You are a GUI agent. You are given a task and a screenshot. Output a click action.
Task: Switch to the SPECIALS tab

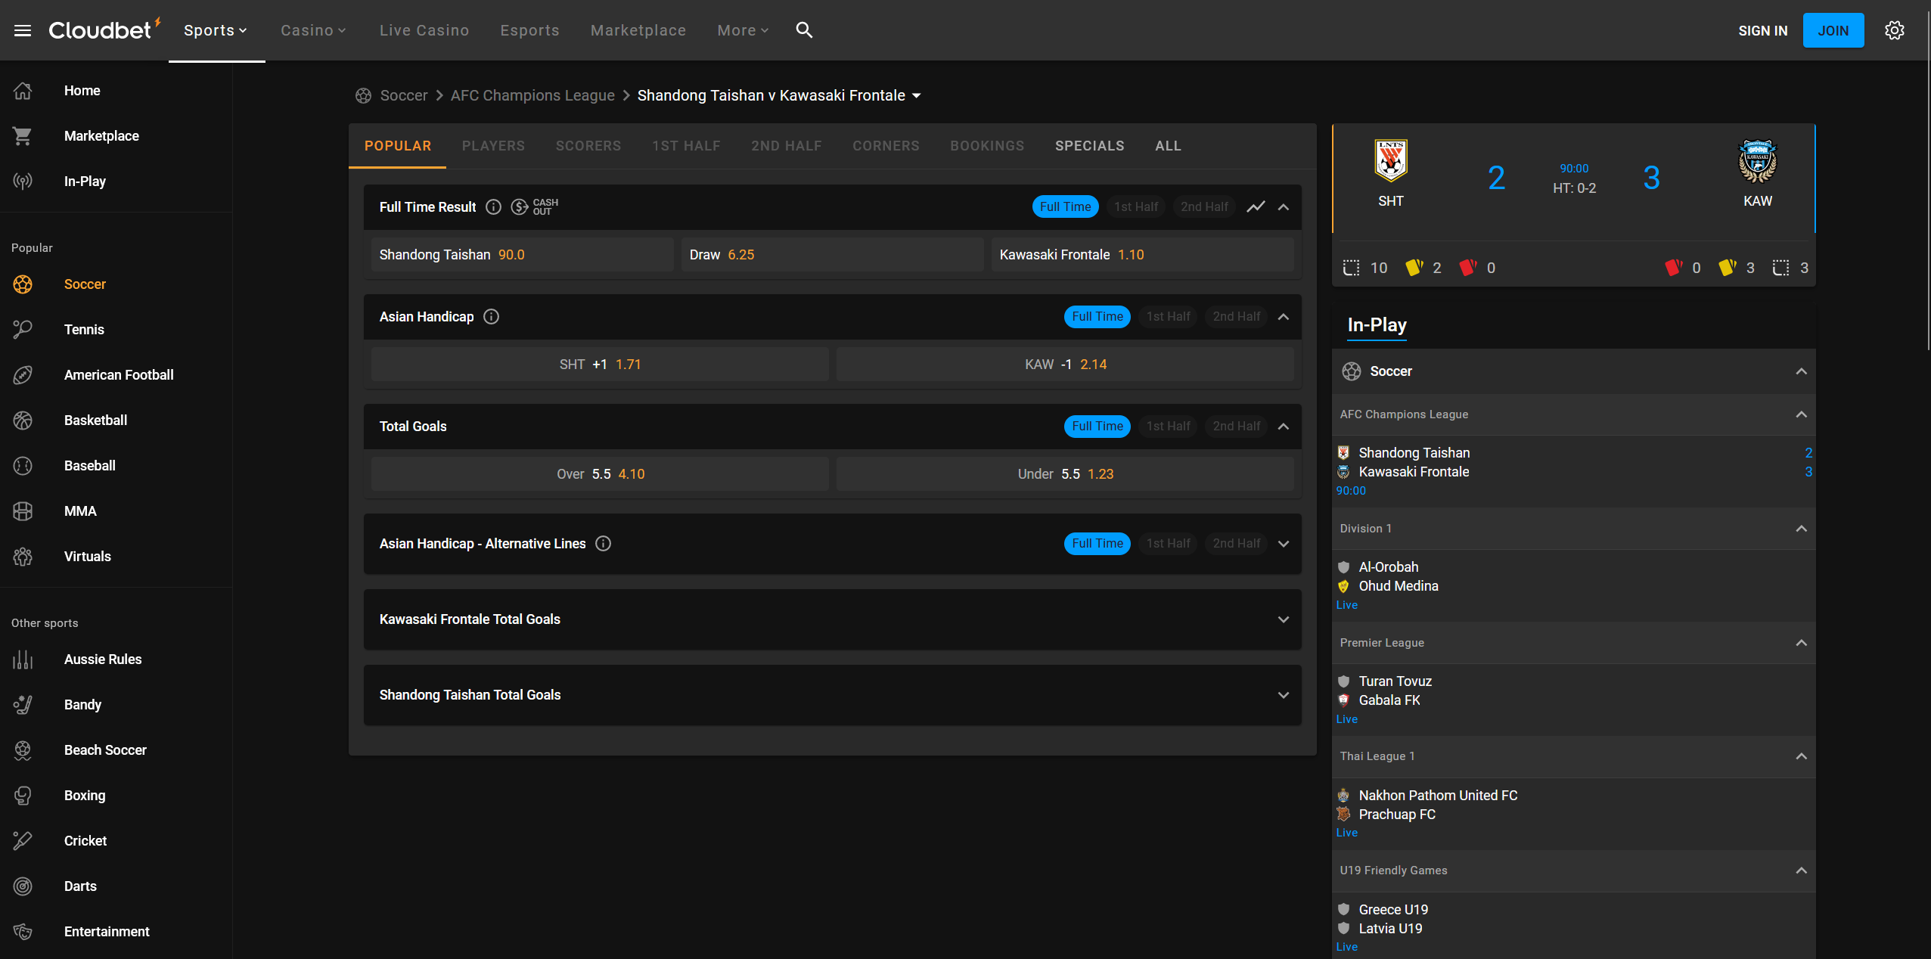[x=1089, y=146]
